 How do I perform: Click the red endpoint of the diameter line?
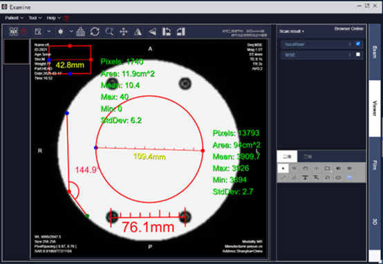click(x=203, y=151)
